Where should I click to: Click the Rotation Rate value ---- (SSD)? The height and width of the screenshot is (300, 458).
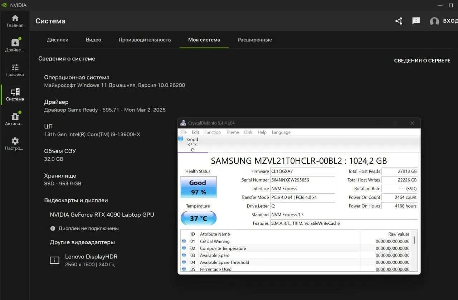[x=399, y=189]
